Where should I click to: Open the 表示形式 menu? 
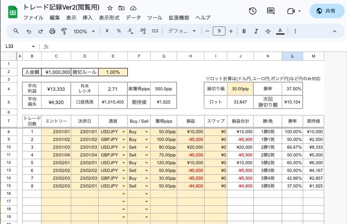click(109, 18)
